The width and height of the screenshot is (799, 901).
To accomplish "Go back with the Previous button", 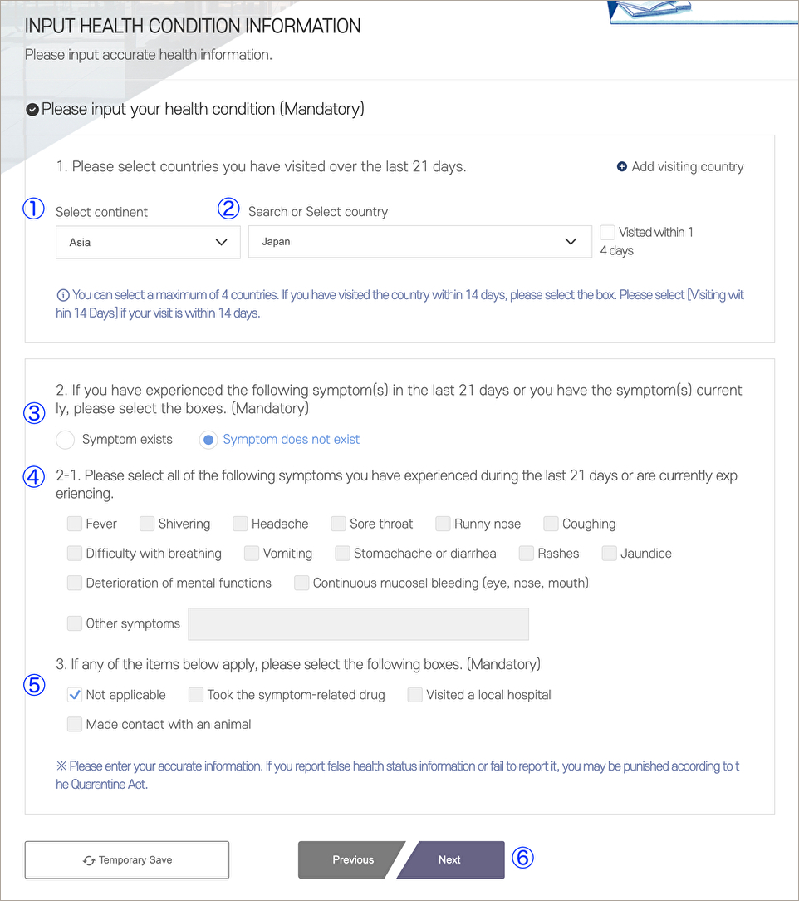I will pyautogui.click(x=352, y=859).
